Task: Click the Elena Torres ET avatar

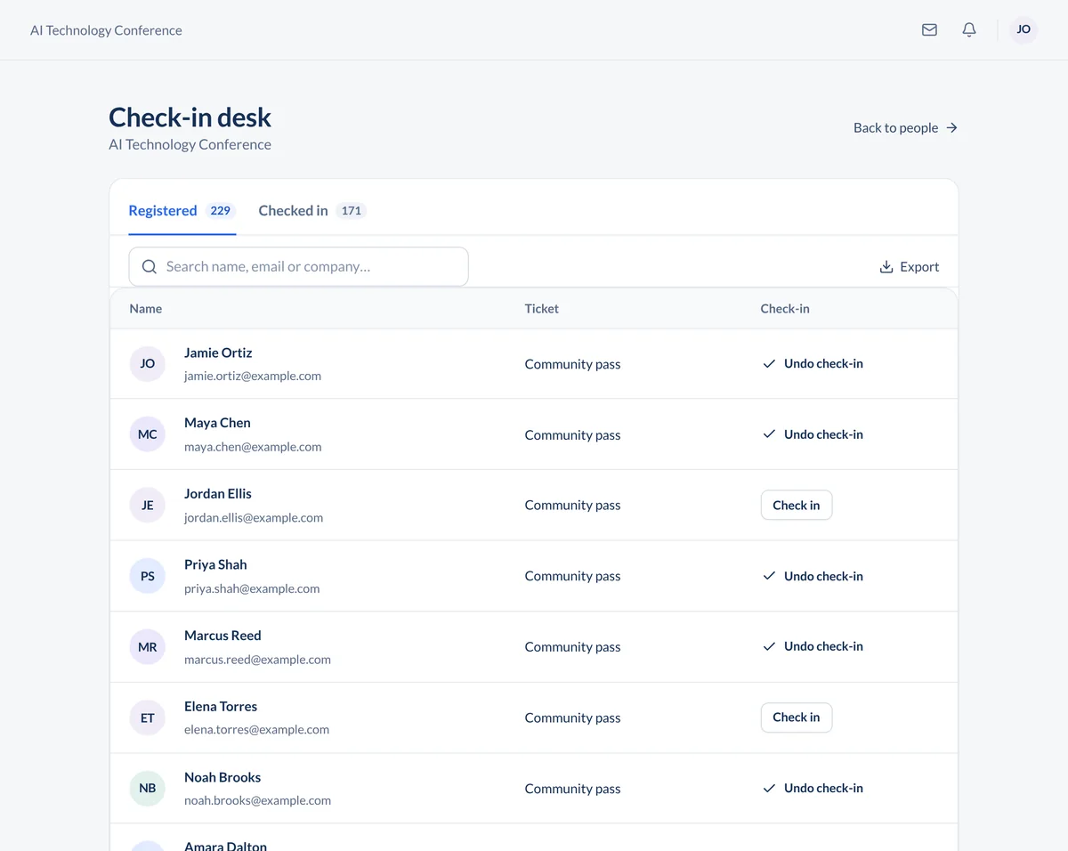Action: pyautogui.click(x=148, y=717)
